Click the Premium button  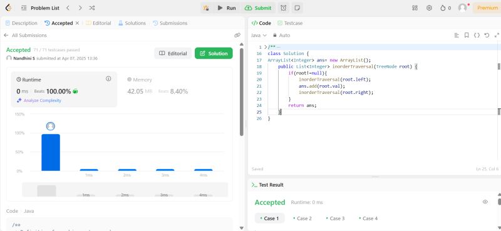pyautogui.click(x=487, y=8)
